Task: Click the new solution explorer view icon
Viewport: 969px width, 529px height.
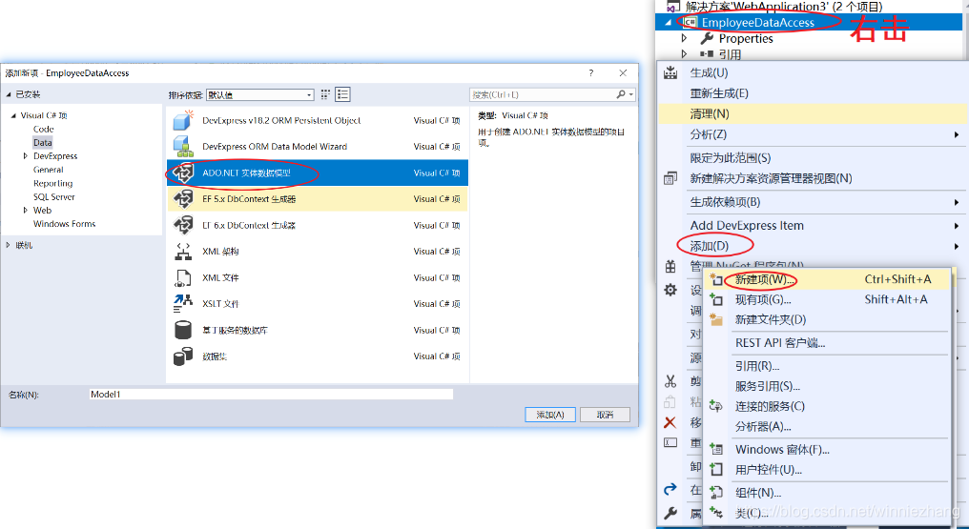Action: 670,178
